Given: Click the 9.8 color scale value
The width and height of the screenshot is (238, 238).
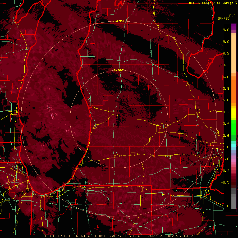Looking at the screenshot, I should coord(226,30).
